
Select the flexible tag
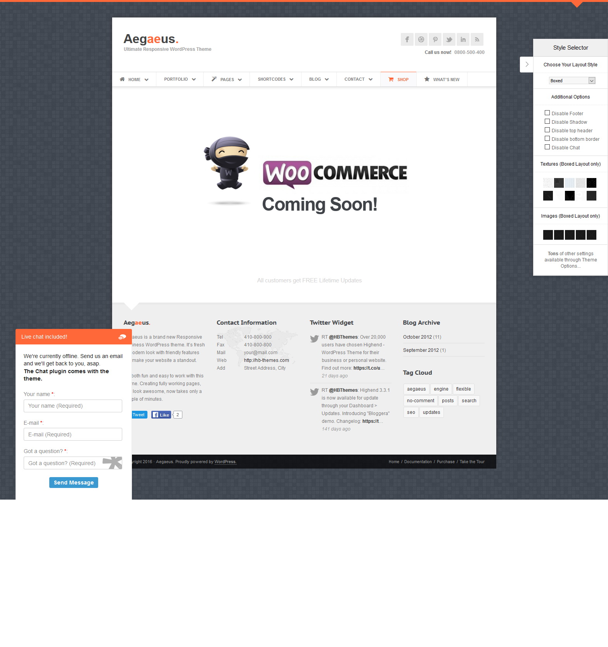[463, 389]
